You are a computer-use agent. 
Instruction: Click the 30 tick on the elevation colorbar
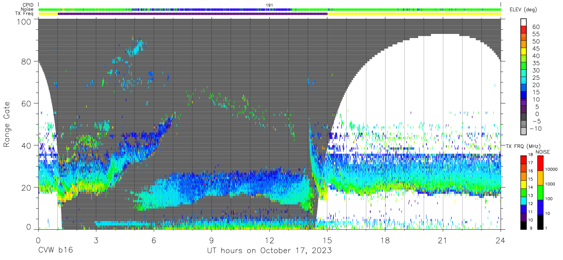coord(535,70)
